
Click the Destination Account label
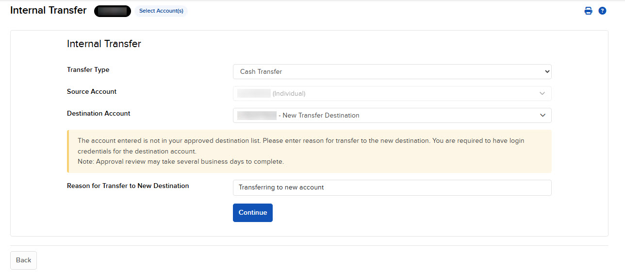click(x=99, y=113)
